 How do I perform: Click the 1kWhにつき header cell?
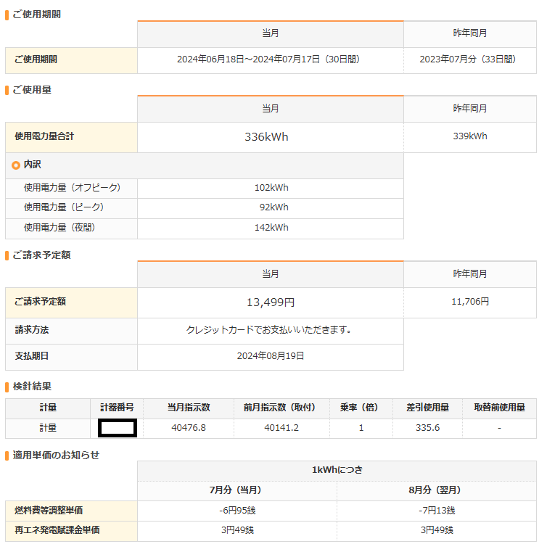(x=337, y=470)
